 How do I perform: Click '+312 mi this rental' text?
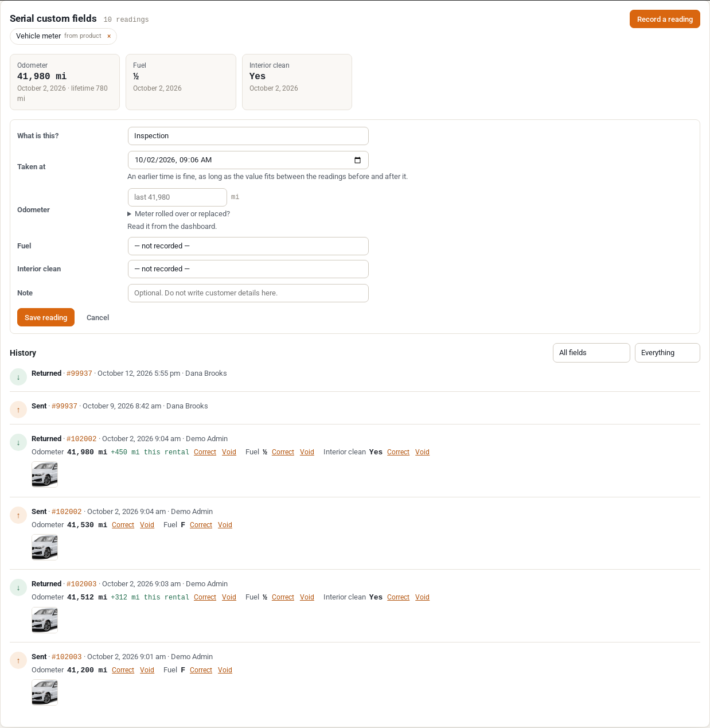click(x=150, y=597)
